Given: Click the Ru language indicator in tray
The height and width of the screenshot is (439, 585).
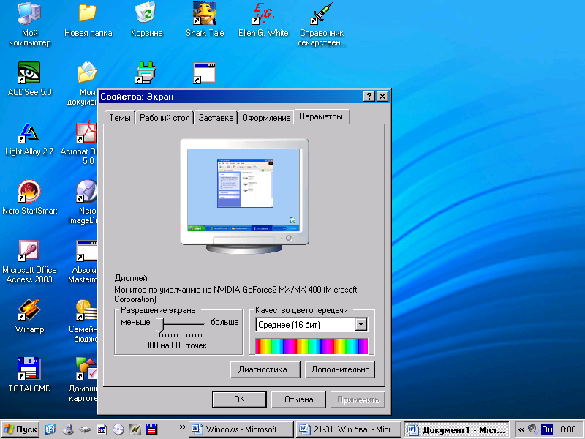Looking at the screenshot, I should (x=546, y=429).
